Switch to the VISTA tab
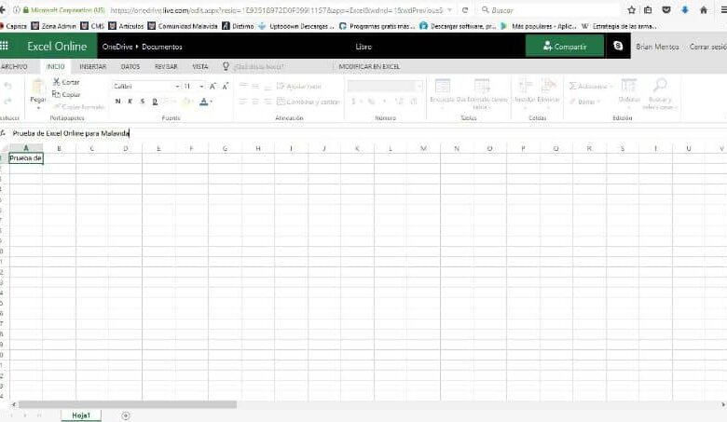This screenshot has width=727, height=422. [199, 67]
